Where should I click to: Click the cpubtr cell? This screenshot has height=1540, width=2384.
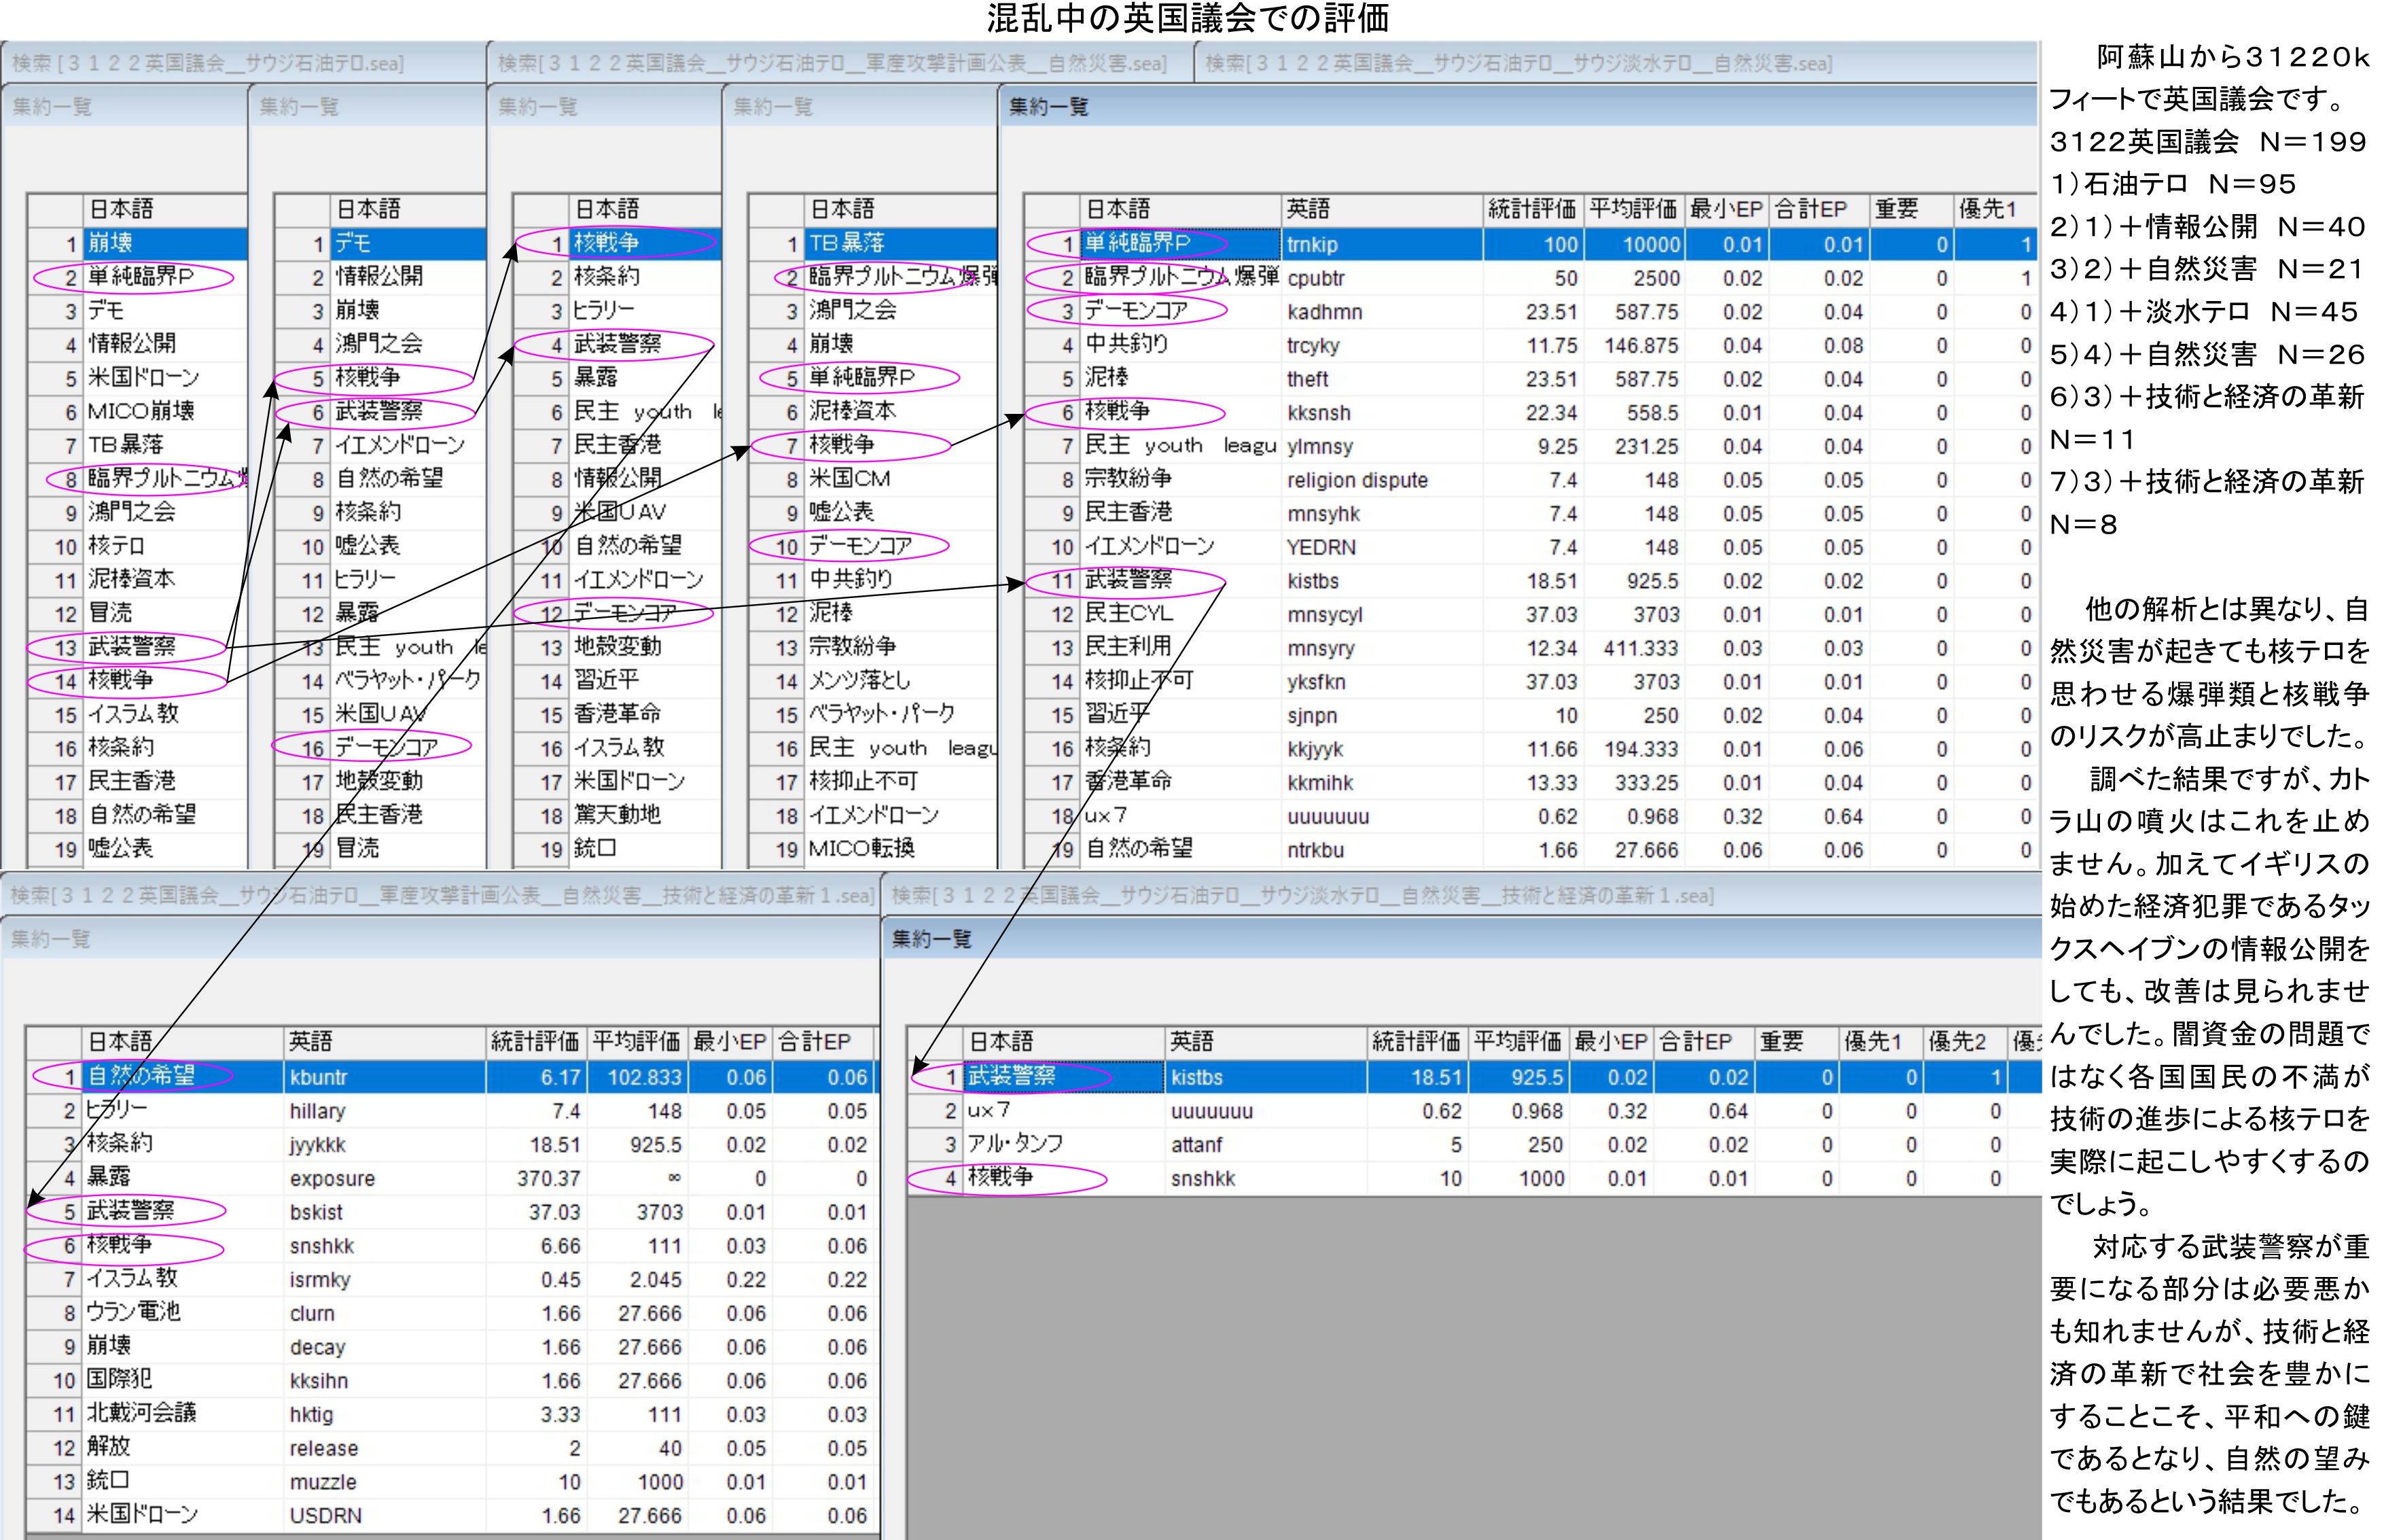pyautogui.click(x=1315, y=278)
